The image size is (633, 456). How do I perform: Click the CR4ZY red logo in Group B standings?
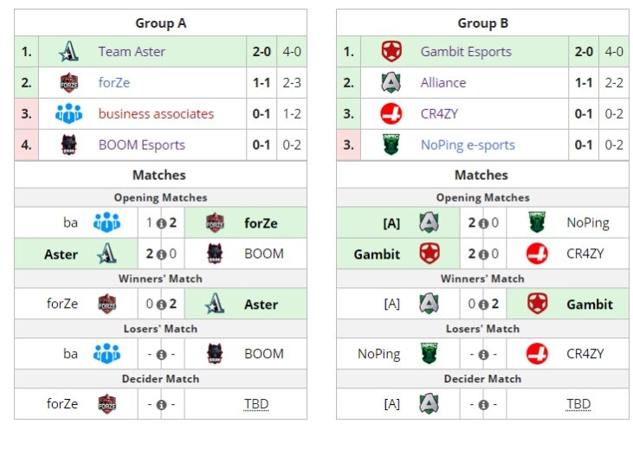click(x=391, y=113)
